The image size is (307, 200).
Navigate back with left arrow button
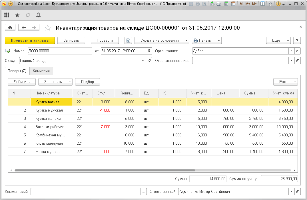pyautogui.click(x=24, y=28)
